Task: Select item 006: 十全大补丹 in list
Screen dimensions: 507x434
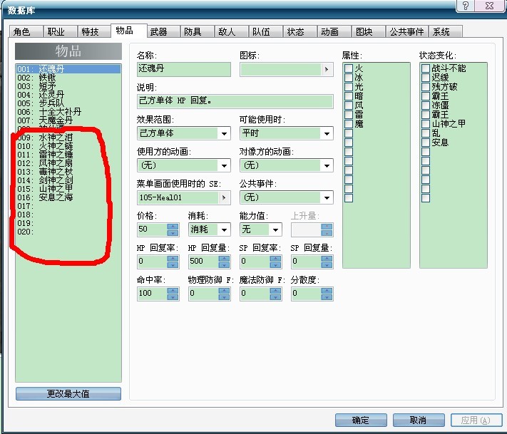Action: tap(68, 112)
